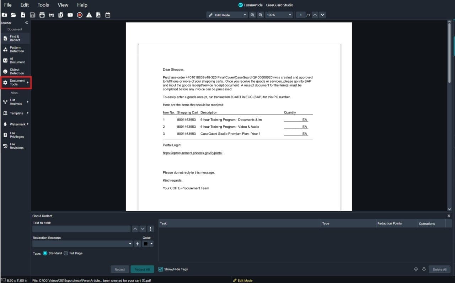Open the calendar icon in the toolbar
This screenshot has height=283, width=455.
point(108,15)
